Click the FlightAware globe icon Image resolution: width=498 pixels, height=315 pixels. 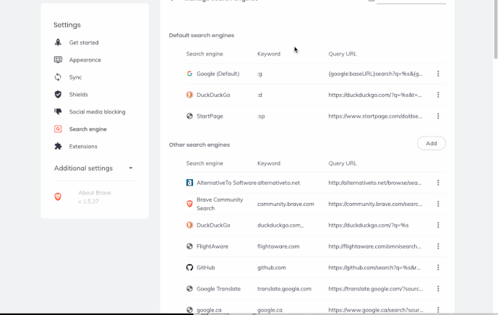pos(189,246)
